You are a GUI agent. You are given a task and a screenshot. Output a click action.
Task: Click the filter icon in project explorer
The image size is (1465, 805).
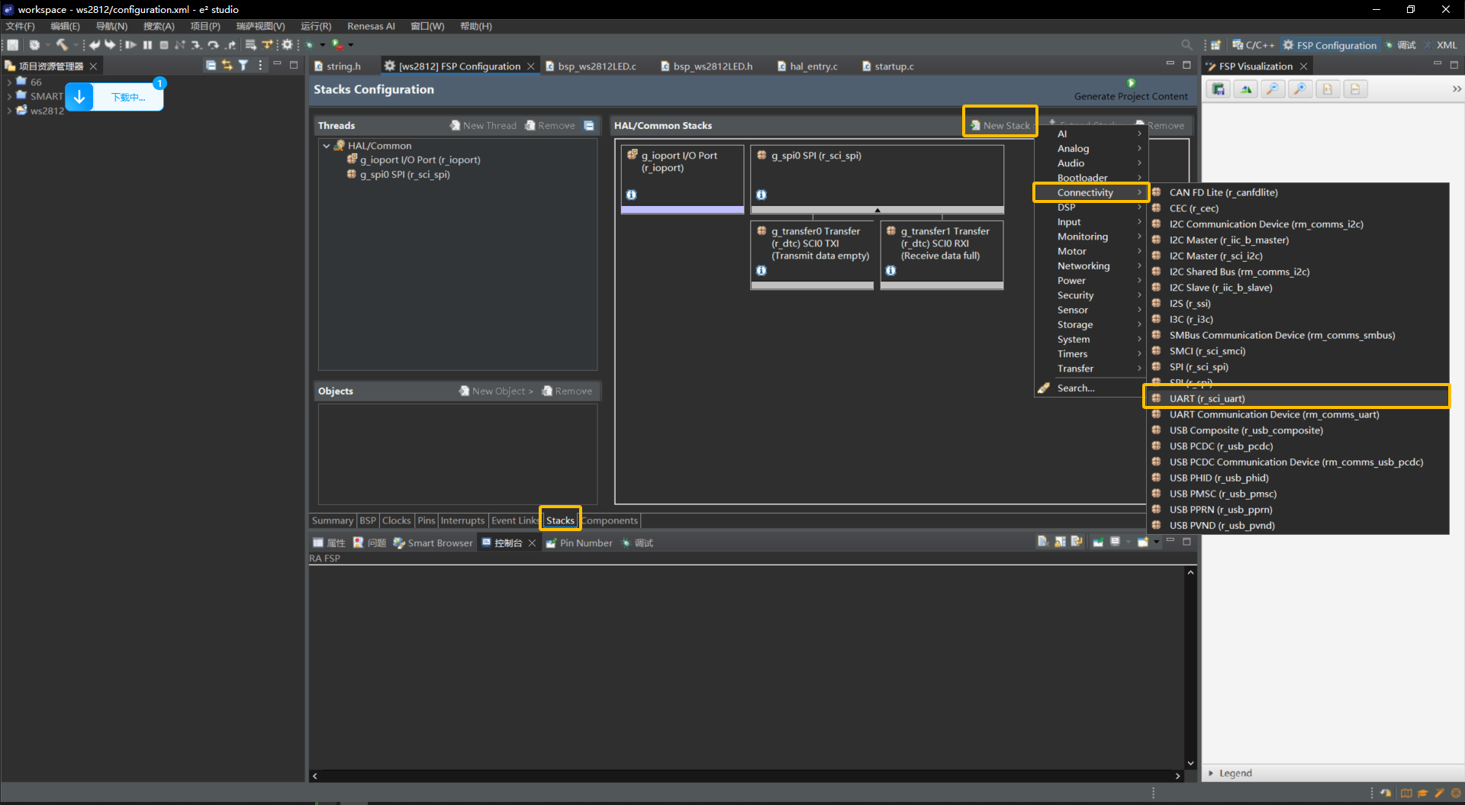243,66
